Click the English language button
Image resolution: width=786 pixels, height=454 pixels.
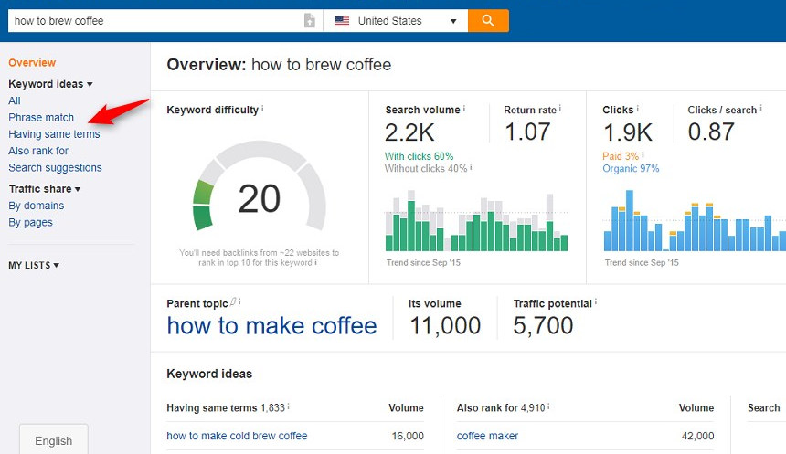(54, 440)
